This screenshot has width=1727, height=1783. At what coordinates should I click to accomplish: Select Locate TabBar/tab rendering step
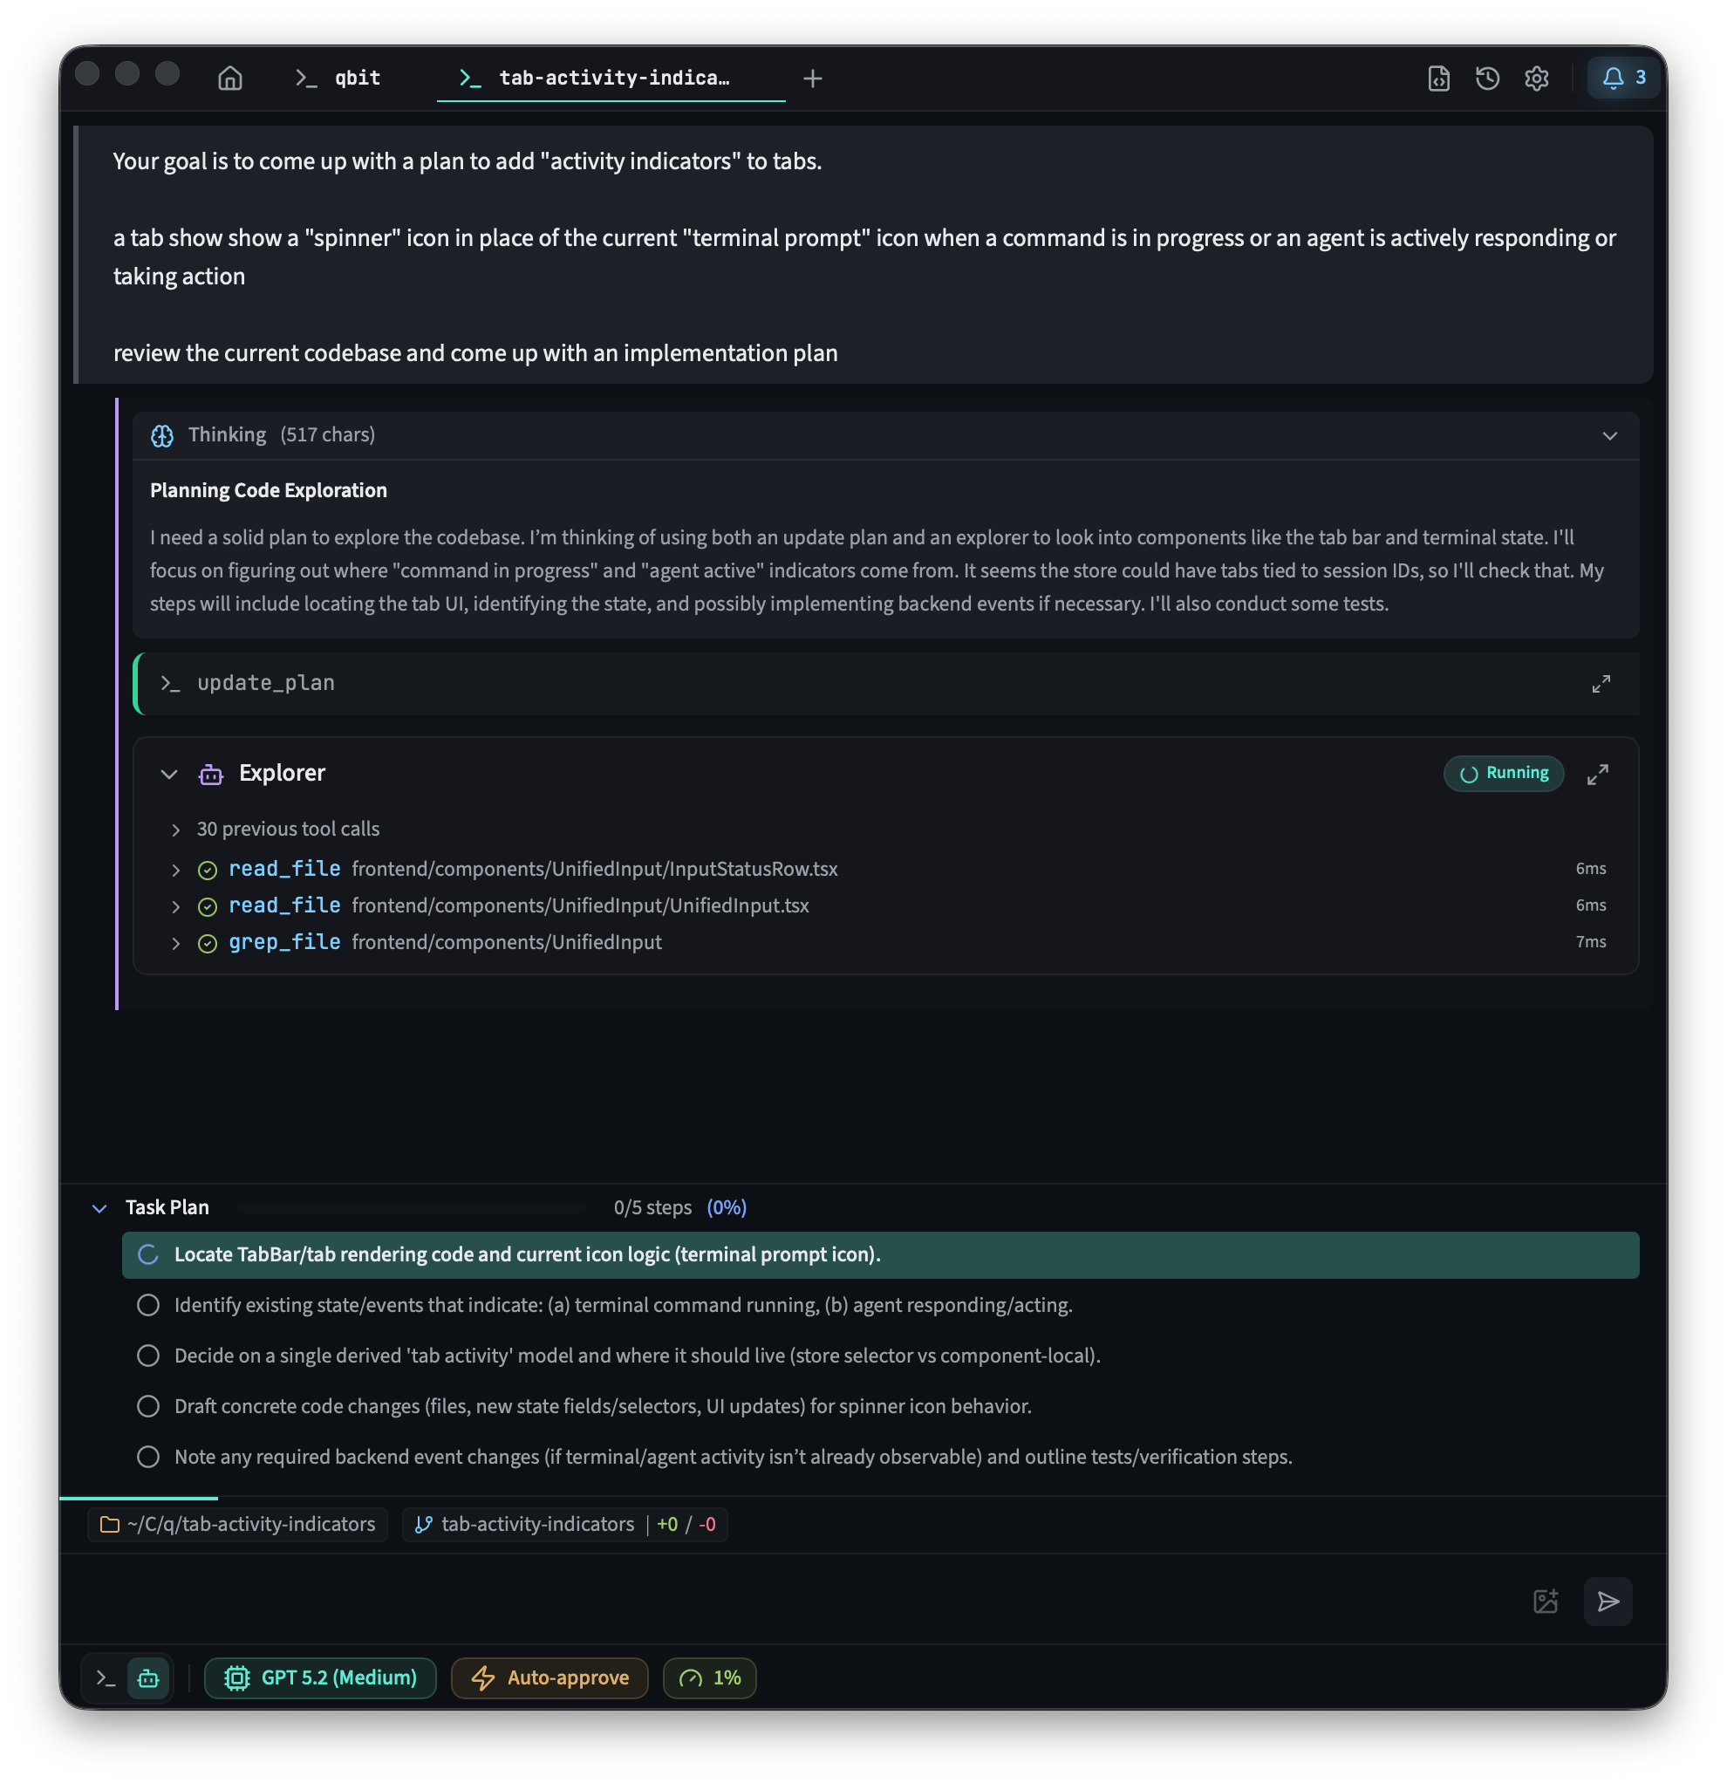click(x=880, y=1255)
